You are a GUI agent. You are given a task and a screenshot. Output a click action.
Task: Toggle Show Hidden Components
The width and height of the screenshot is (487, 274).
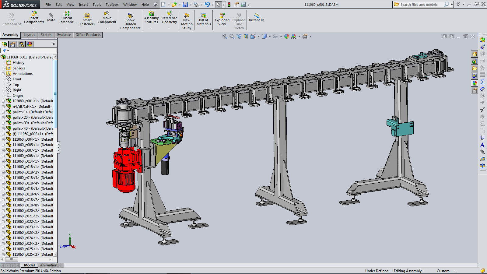pos(130,21)
